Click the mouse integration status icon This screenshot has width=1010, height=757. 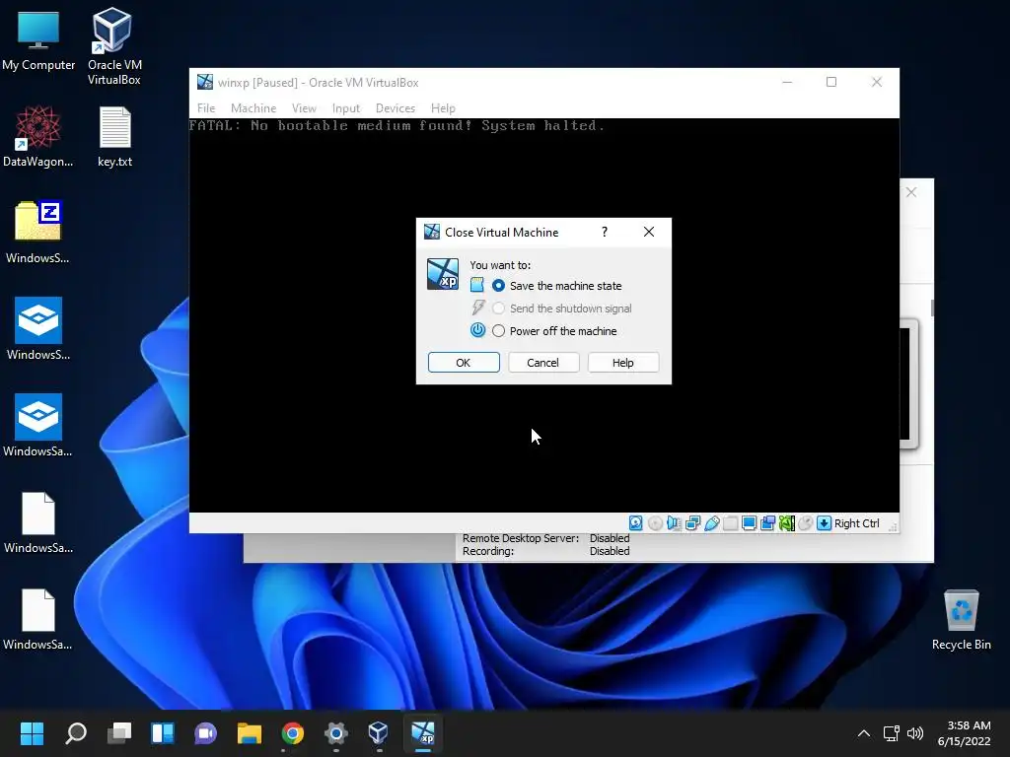coord(805,523)
